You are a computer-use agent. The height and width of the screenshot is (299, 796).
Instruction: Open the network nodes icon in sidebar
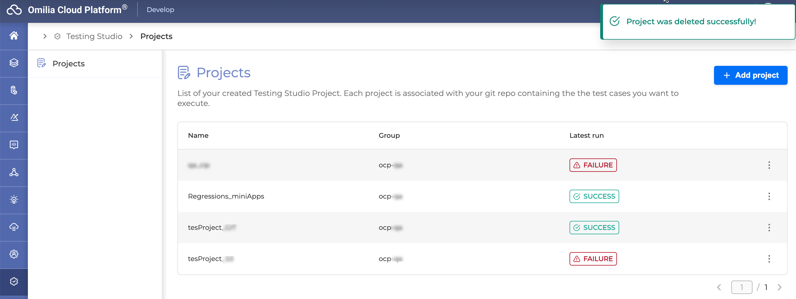coord(14,172)
